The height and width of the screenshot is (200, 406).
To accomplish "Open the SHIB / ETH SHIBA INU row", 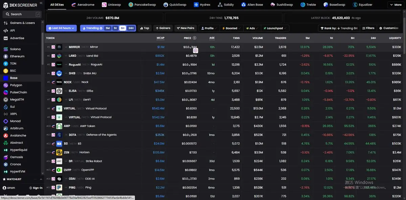I will coord(225,73).
